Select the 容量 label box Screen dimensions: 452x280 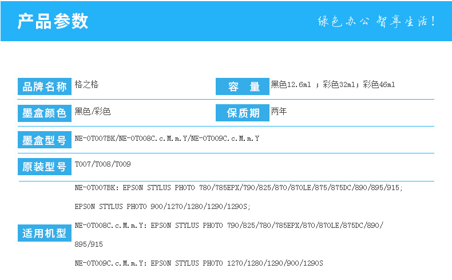pyautogui.click(x=243, y=86)
